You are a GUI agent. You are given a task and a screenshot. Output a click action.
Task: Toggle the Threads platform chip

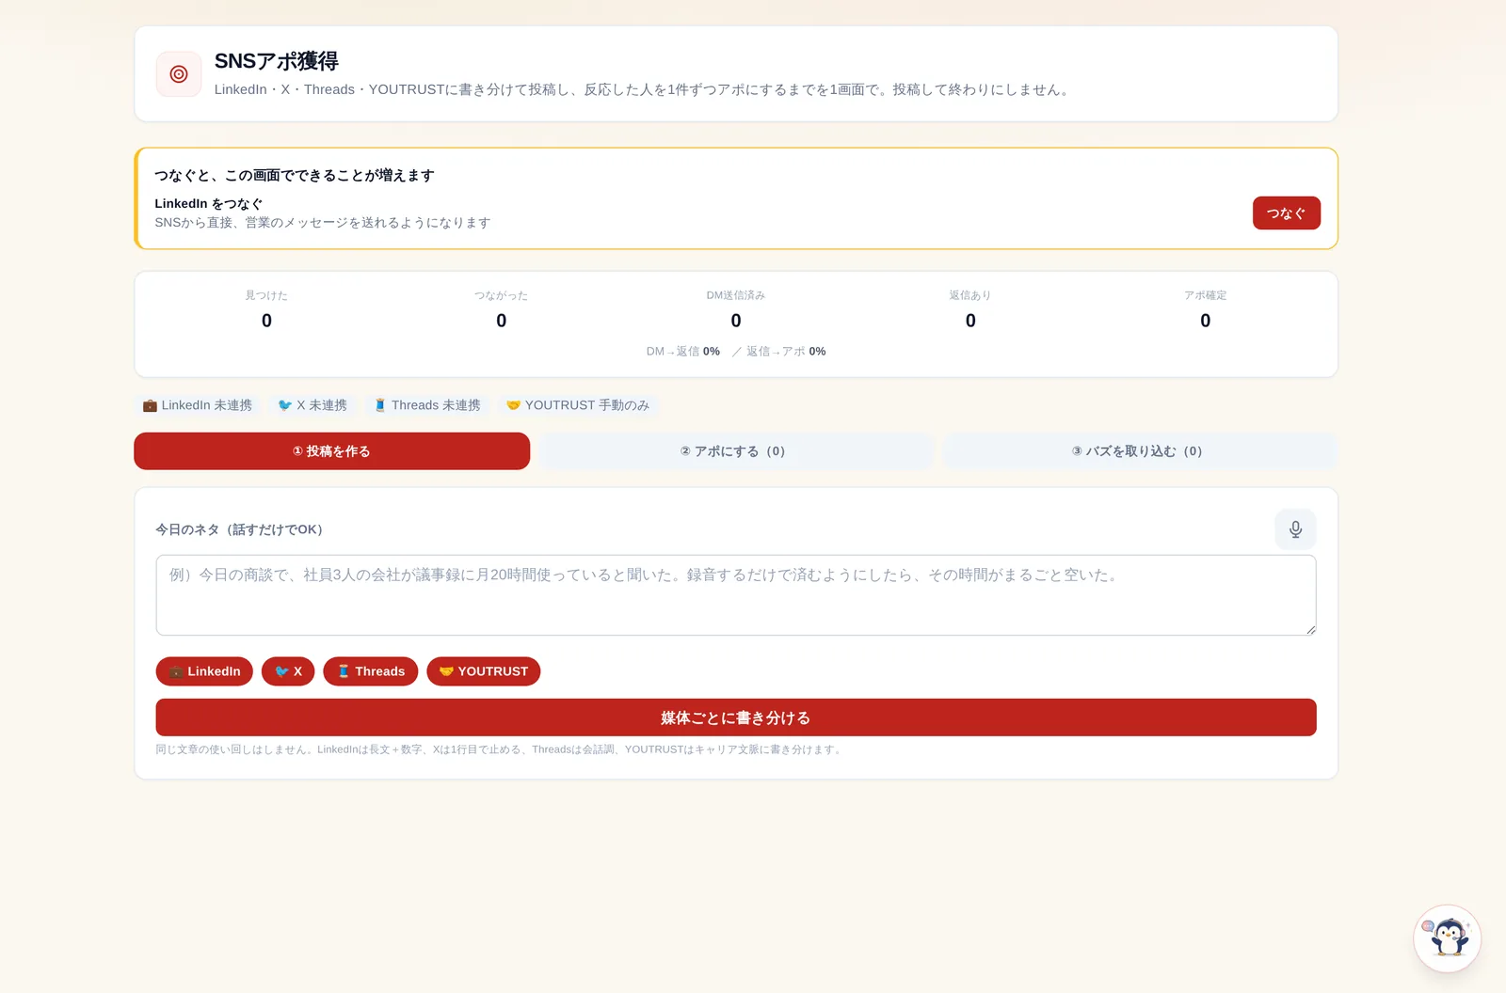(371, 671)
